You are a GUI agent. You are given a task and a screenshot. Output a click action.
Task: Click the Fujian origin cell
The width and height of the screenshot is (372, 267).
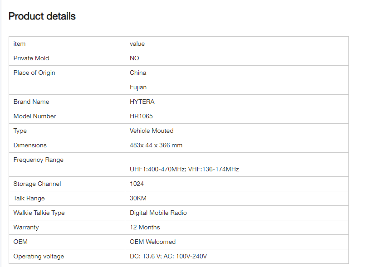point(138,87)
